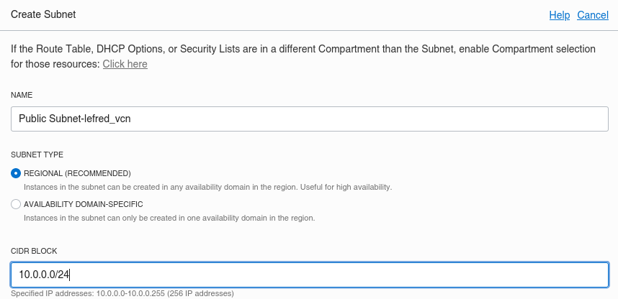Place cursor in the '10.0.0.0/24' value
Screen dimensions: 618x299
pos(44,275)
